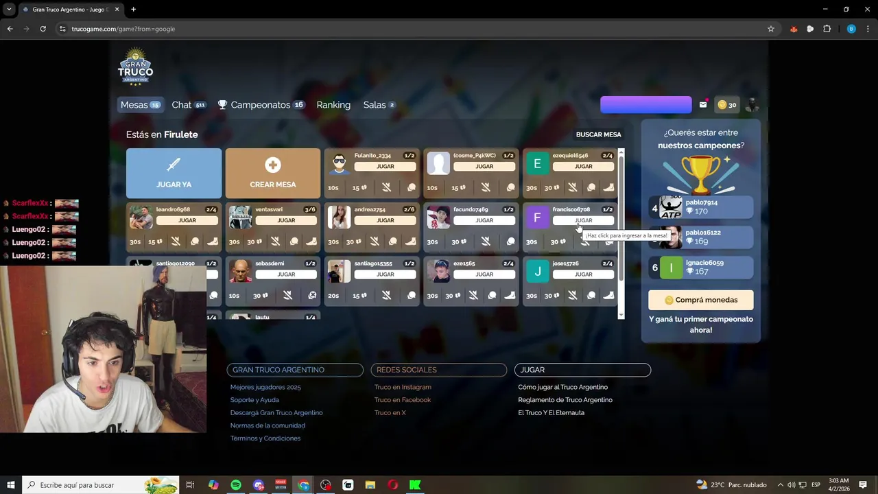Open Descargá Gran Truco Argentino link

tap(276, 413)
